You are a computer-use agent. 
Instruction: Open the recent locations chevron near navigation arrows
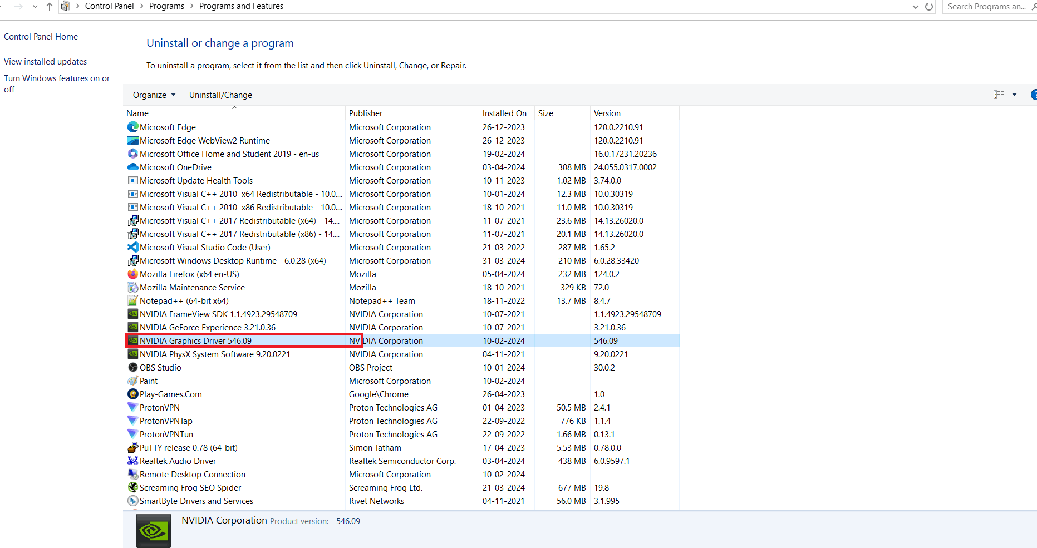tap(35, 7)
